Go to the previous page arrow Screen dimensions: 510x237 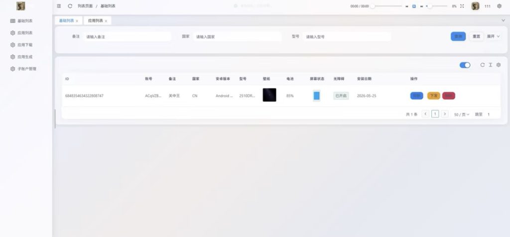pos(425,114)
